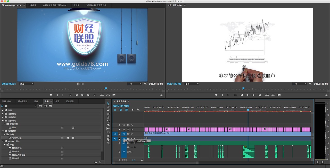Viewport: 330px width, 168px height.
Task: Play the Program monitor sequence
Action: coord(248,95)
